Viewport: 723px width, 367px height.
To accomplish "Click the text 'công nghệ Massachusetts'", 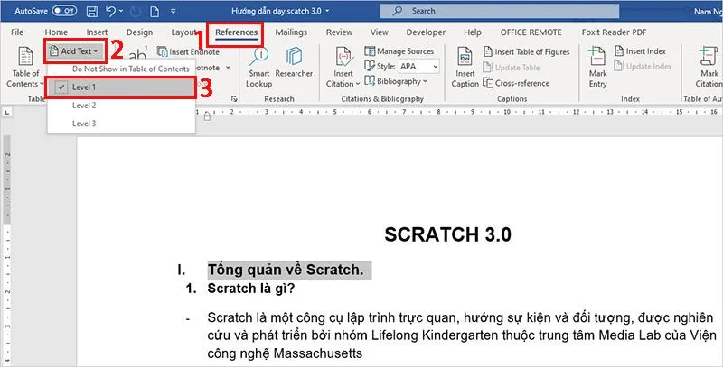I will coord(285,353).
